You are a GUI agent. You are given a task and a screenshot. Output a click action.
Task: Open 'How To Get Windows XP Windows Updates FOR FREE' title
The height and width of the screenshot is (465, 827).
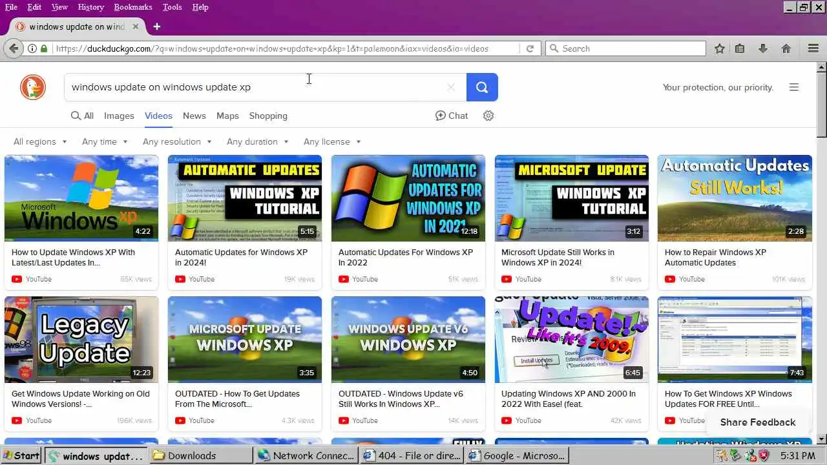728,398
